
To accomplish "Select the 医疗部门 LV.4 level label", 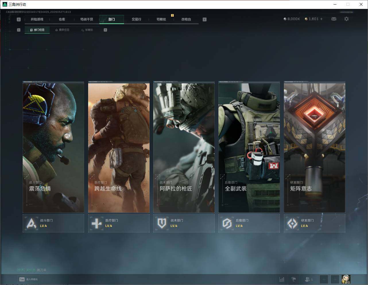I will pos(109,226).
